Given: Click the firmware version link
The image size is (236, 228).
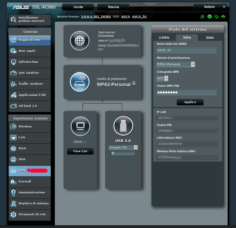Looking at the screenshot, I should 96,17.
